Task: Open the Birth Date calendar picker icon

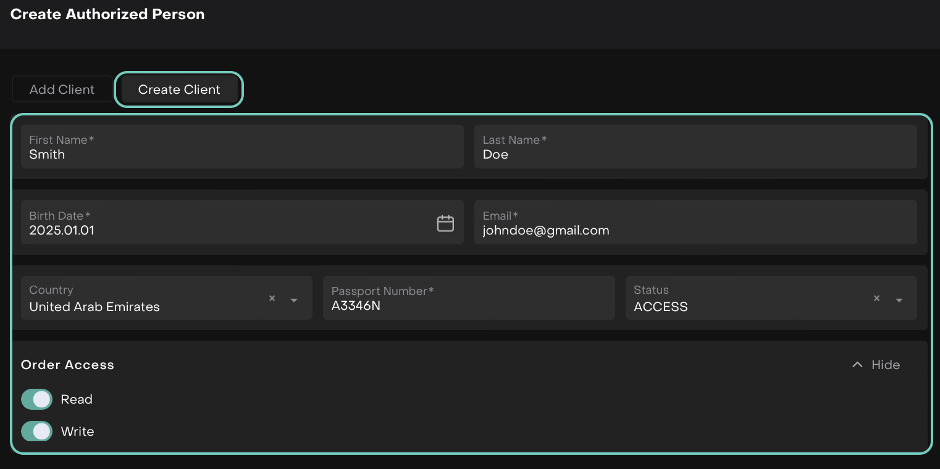Action: point(445,223)
